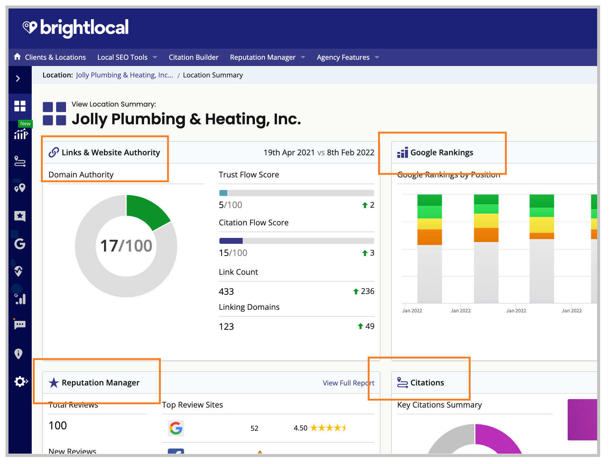Open the star reviews sidebar icon
The height and width of the screenshot is (464, 613).
point(20,216)
